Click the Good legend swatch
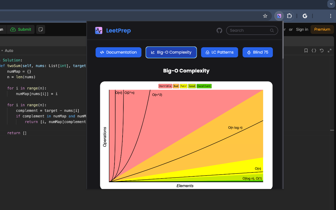 tap(192, 86)
